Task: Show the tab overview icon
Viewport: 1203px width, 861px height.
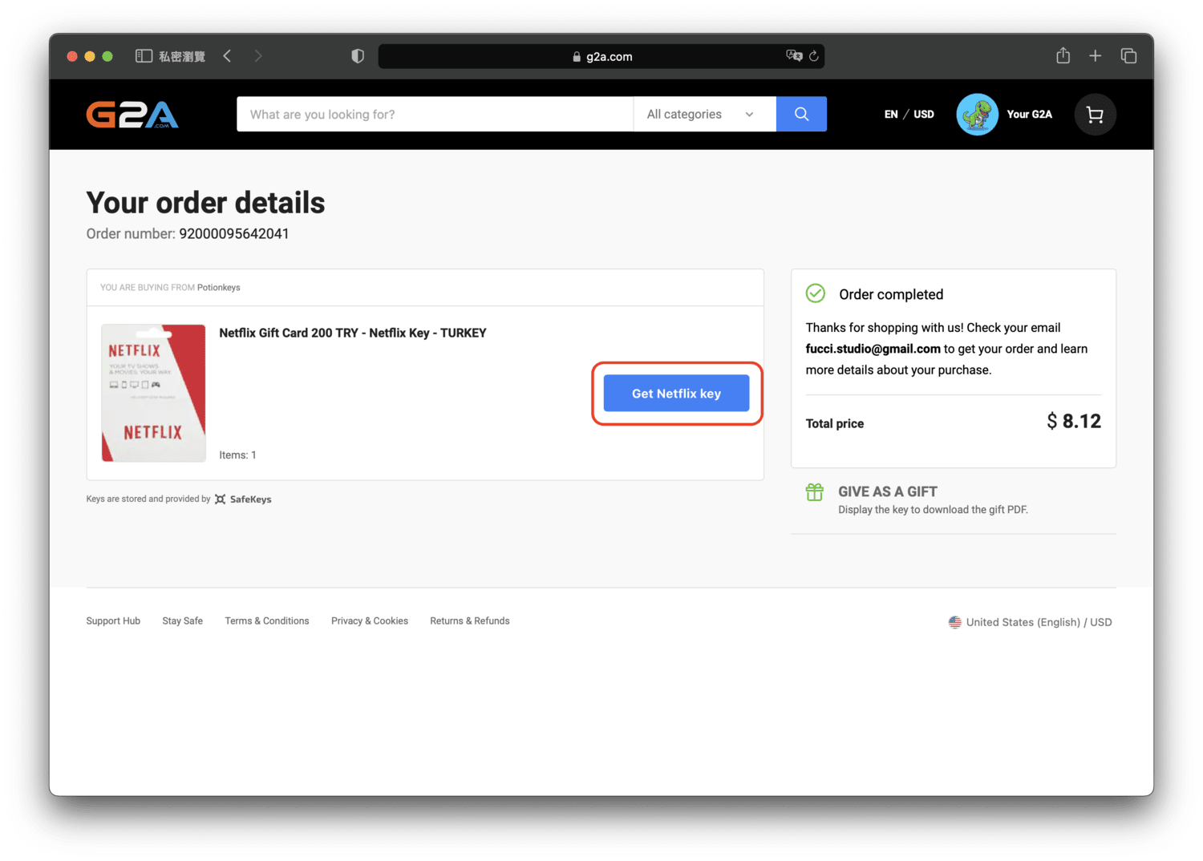Action: [x=1128, y=56]
